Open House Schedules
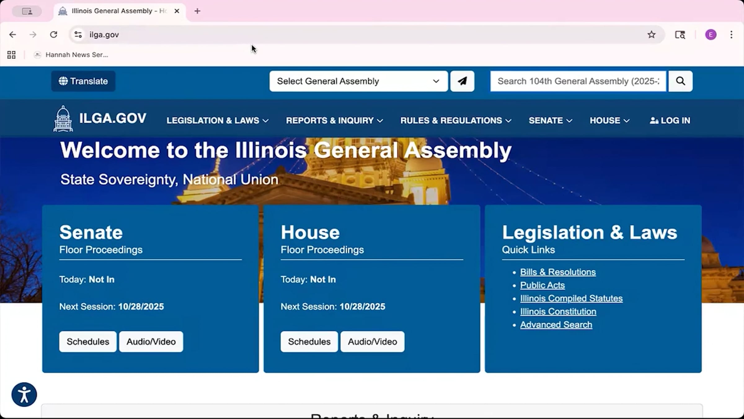Image resolution: width=744 pixels, height=419 pixels. pos(309,341)
